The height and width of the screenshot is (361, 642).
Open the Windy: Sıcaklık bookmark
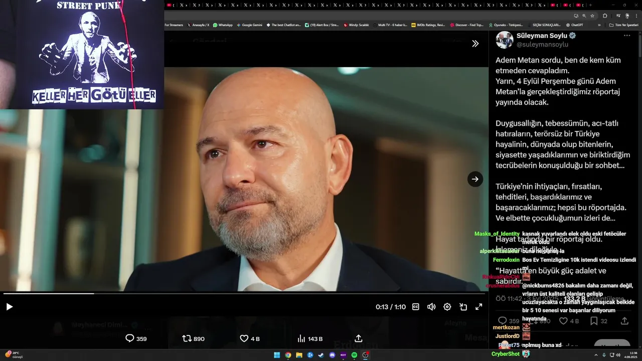356,25
